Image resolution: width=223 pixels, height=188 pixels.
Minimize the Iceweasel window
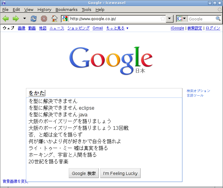coord(210,3)
